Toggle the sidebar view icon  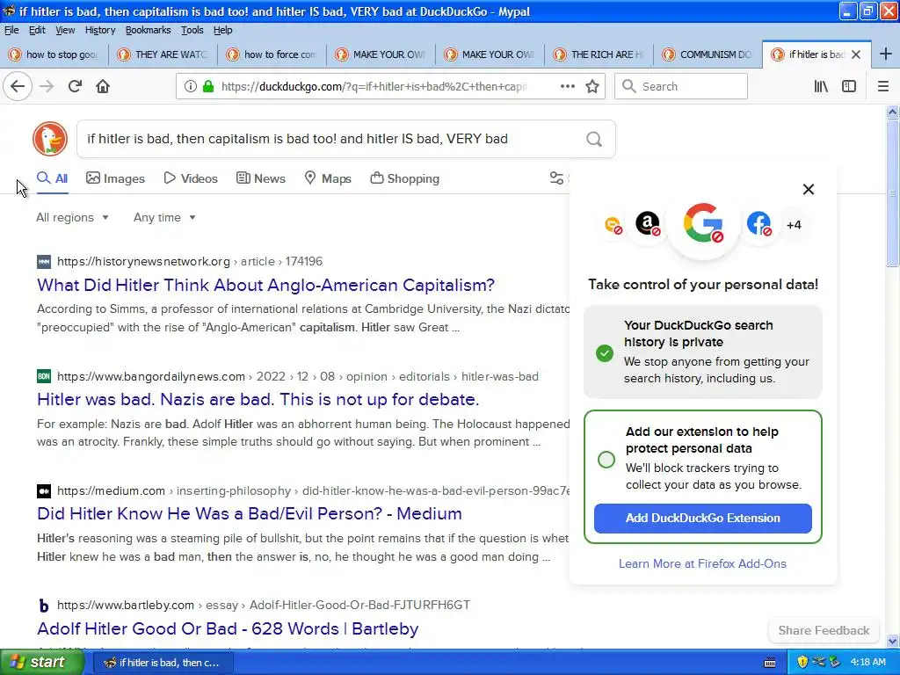[x=849, y=87]
